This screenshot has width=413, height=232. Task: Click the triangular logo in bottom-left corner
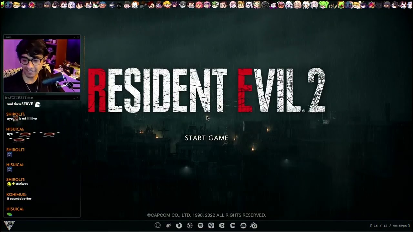click(x=9, y=225)
